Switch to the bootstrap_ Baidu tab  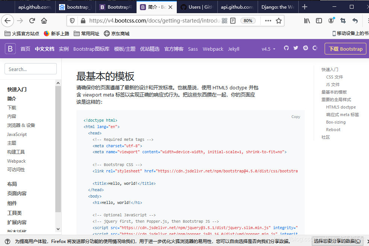(76, 7)
